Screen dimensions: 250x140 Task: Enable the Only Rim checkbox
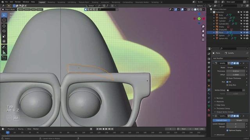[227, 85]
